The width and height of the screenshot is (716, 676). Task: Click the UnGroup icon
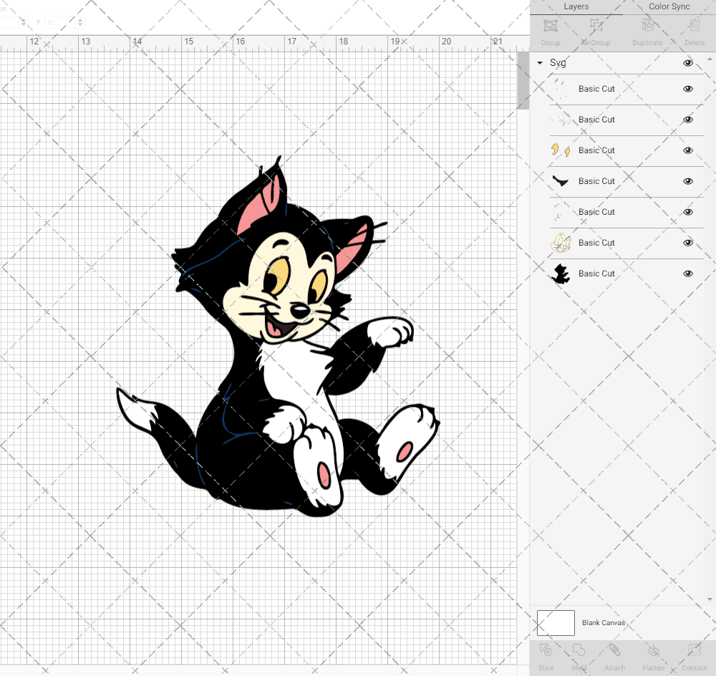coord(596,26)
